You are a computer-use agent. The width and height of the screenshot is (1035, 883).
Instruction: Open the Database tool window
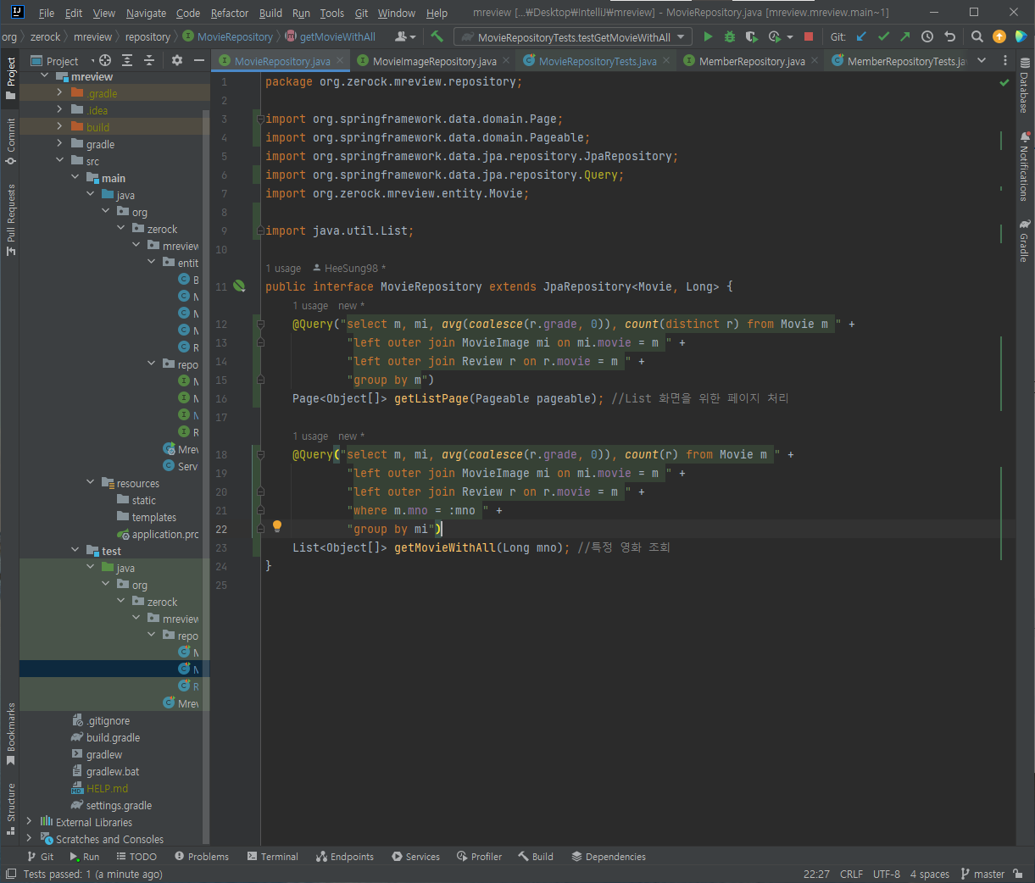[x=1025, y=86]
